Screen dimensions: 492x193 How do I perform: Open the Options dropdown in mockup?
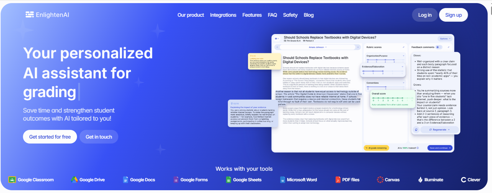445,39
